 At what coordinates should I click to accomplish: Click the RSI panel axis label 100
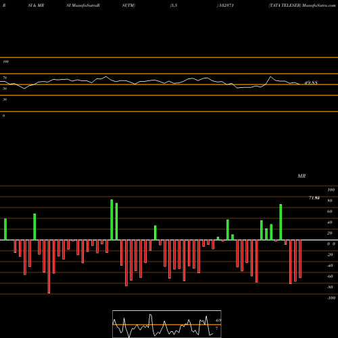[x=5, y=62]
